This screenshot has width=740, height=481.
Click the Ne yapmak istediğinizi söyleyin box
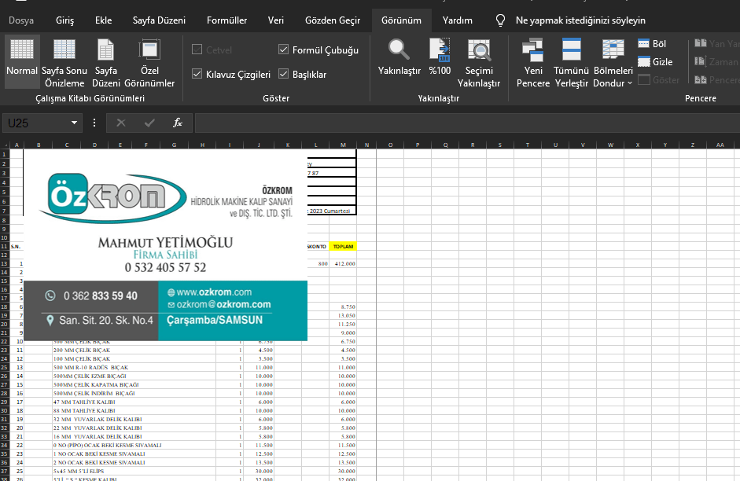tap(580, 20)
